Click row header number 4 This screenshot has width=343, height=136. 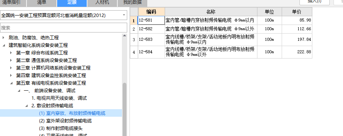pos(134,52)
